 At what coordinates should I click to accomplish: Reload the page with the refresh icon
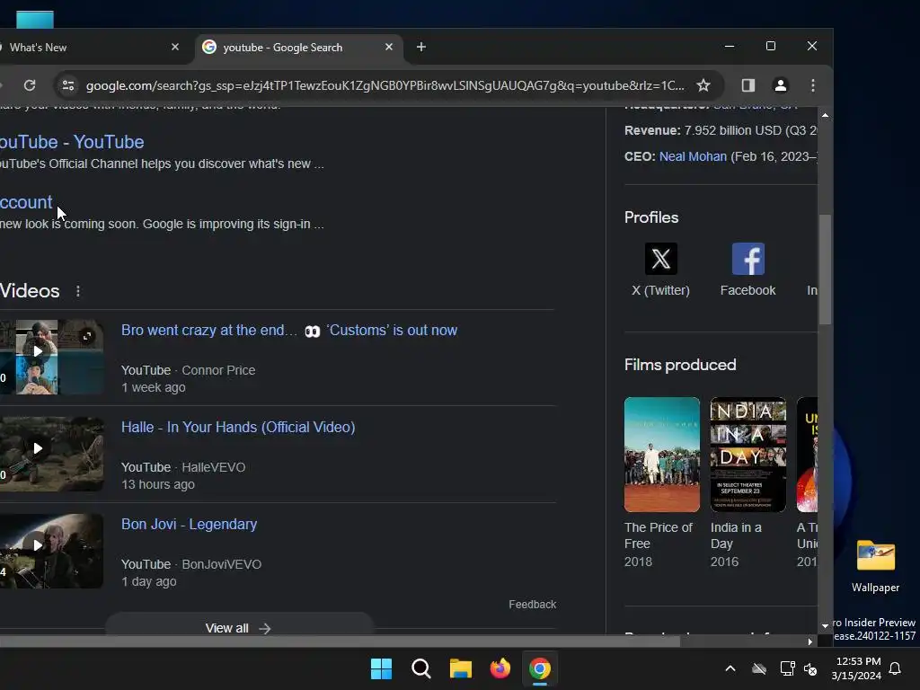[x=30, y=85]
